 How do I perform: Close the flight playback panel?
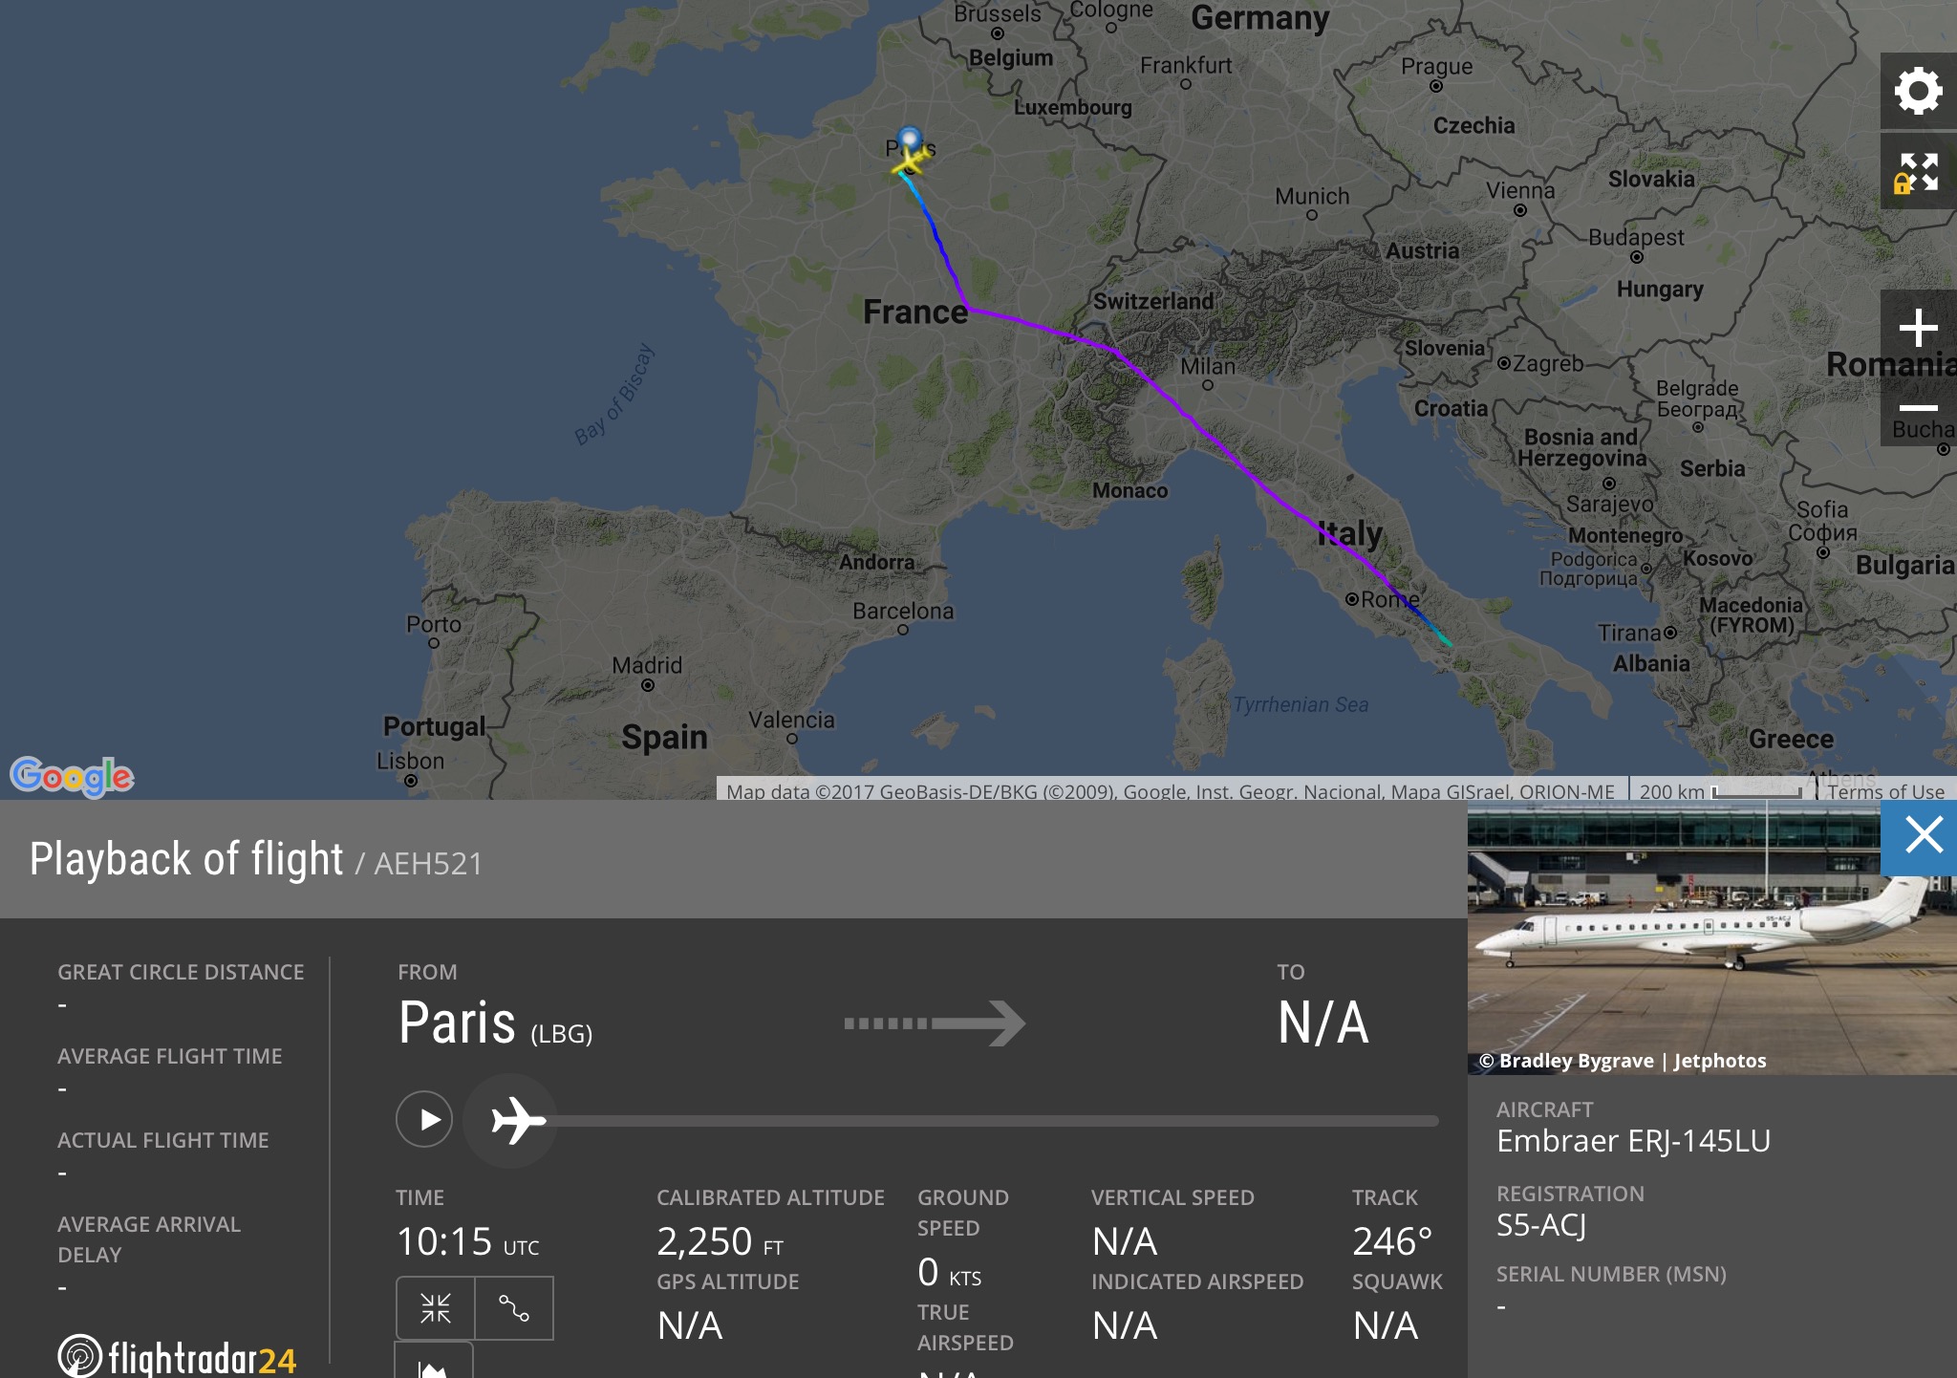coord(1923,836)
